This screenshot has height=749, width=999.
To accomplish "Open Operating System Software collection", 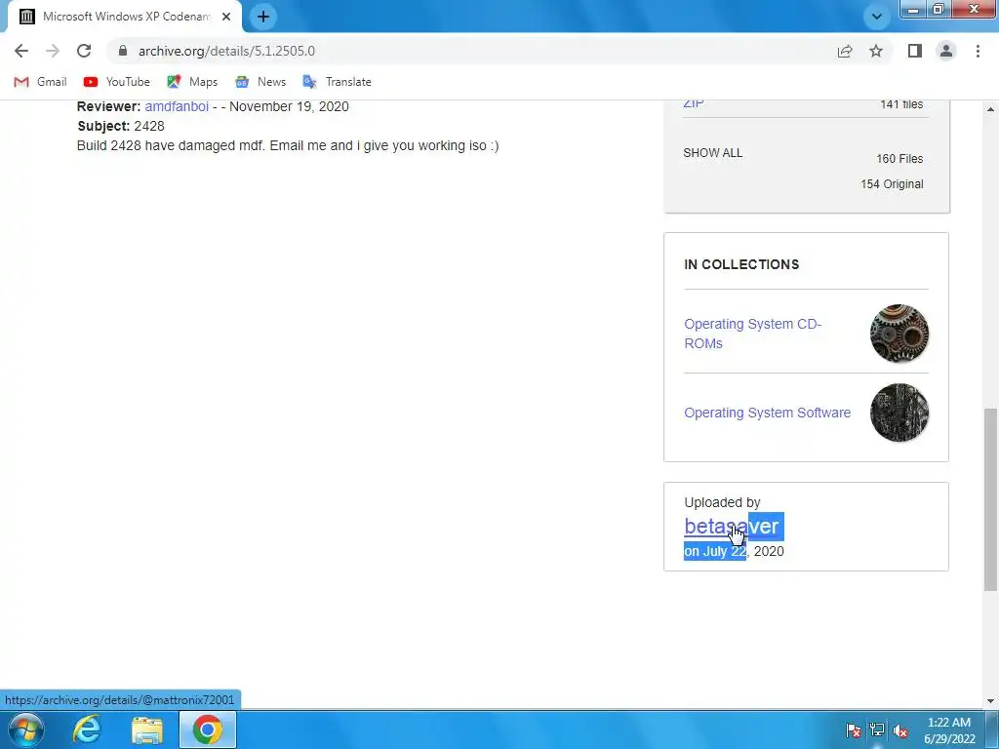I will pyautogui.click(x=767, y=413).
